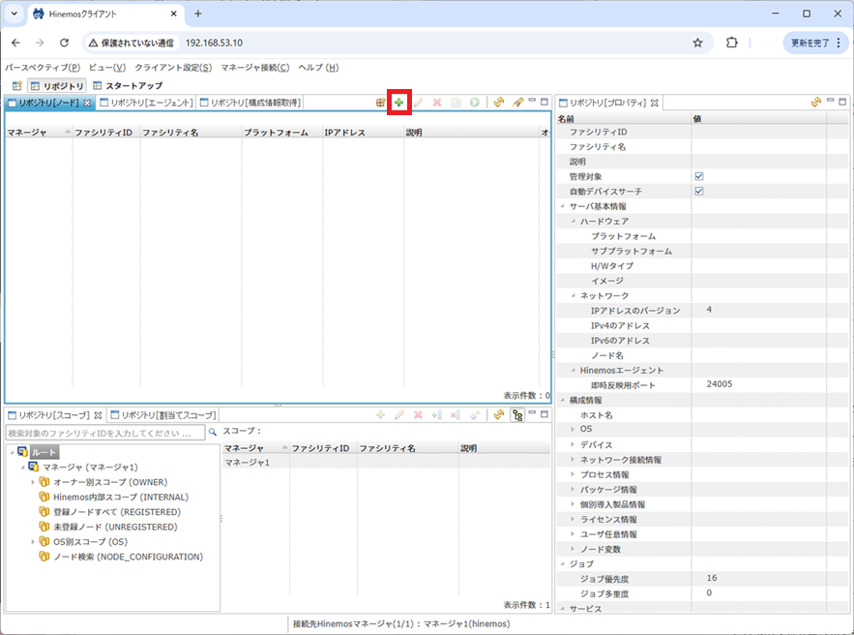Expand the OS property group
The width and height of the screenshot is (854, 635).
[x=573, y=429]
